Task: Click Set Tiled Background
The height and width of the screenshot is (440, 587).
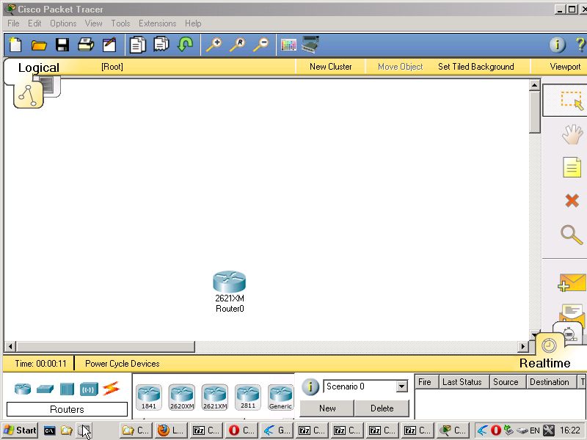Action: tap(475, 67)
